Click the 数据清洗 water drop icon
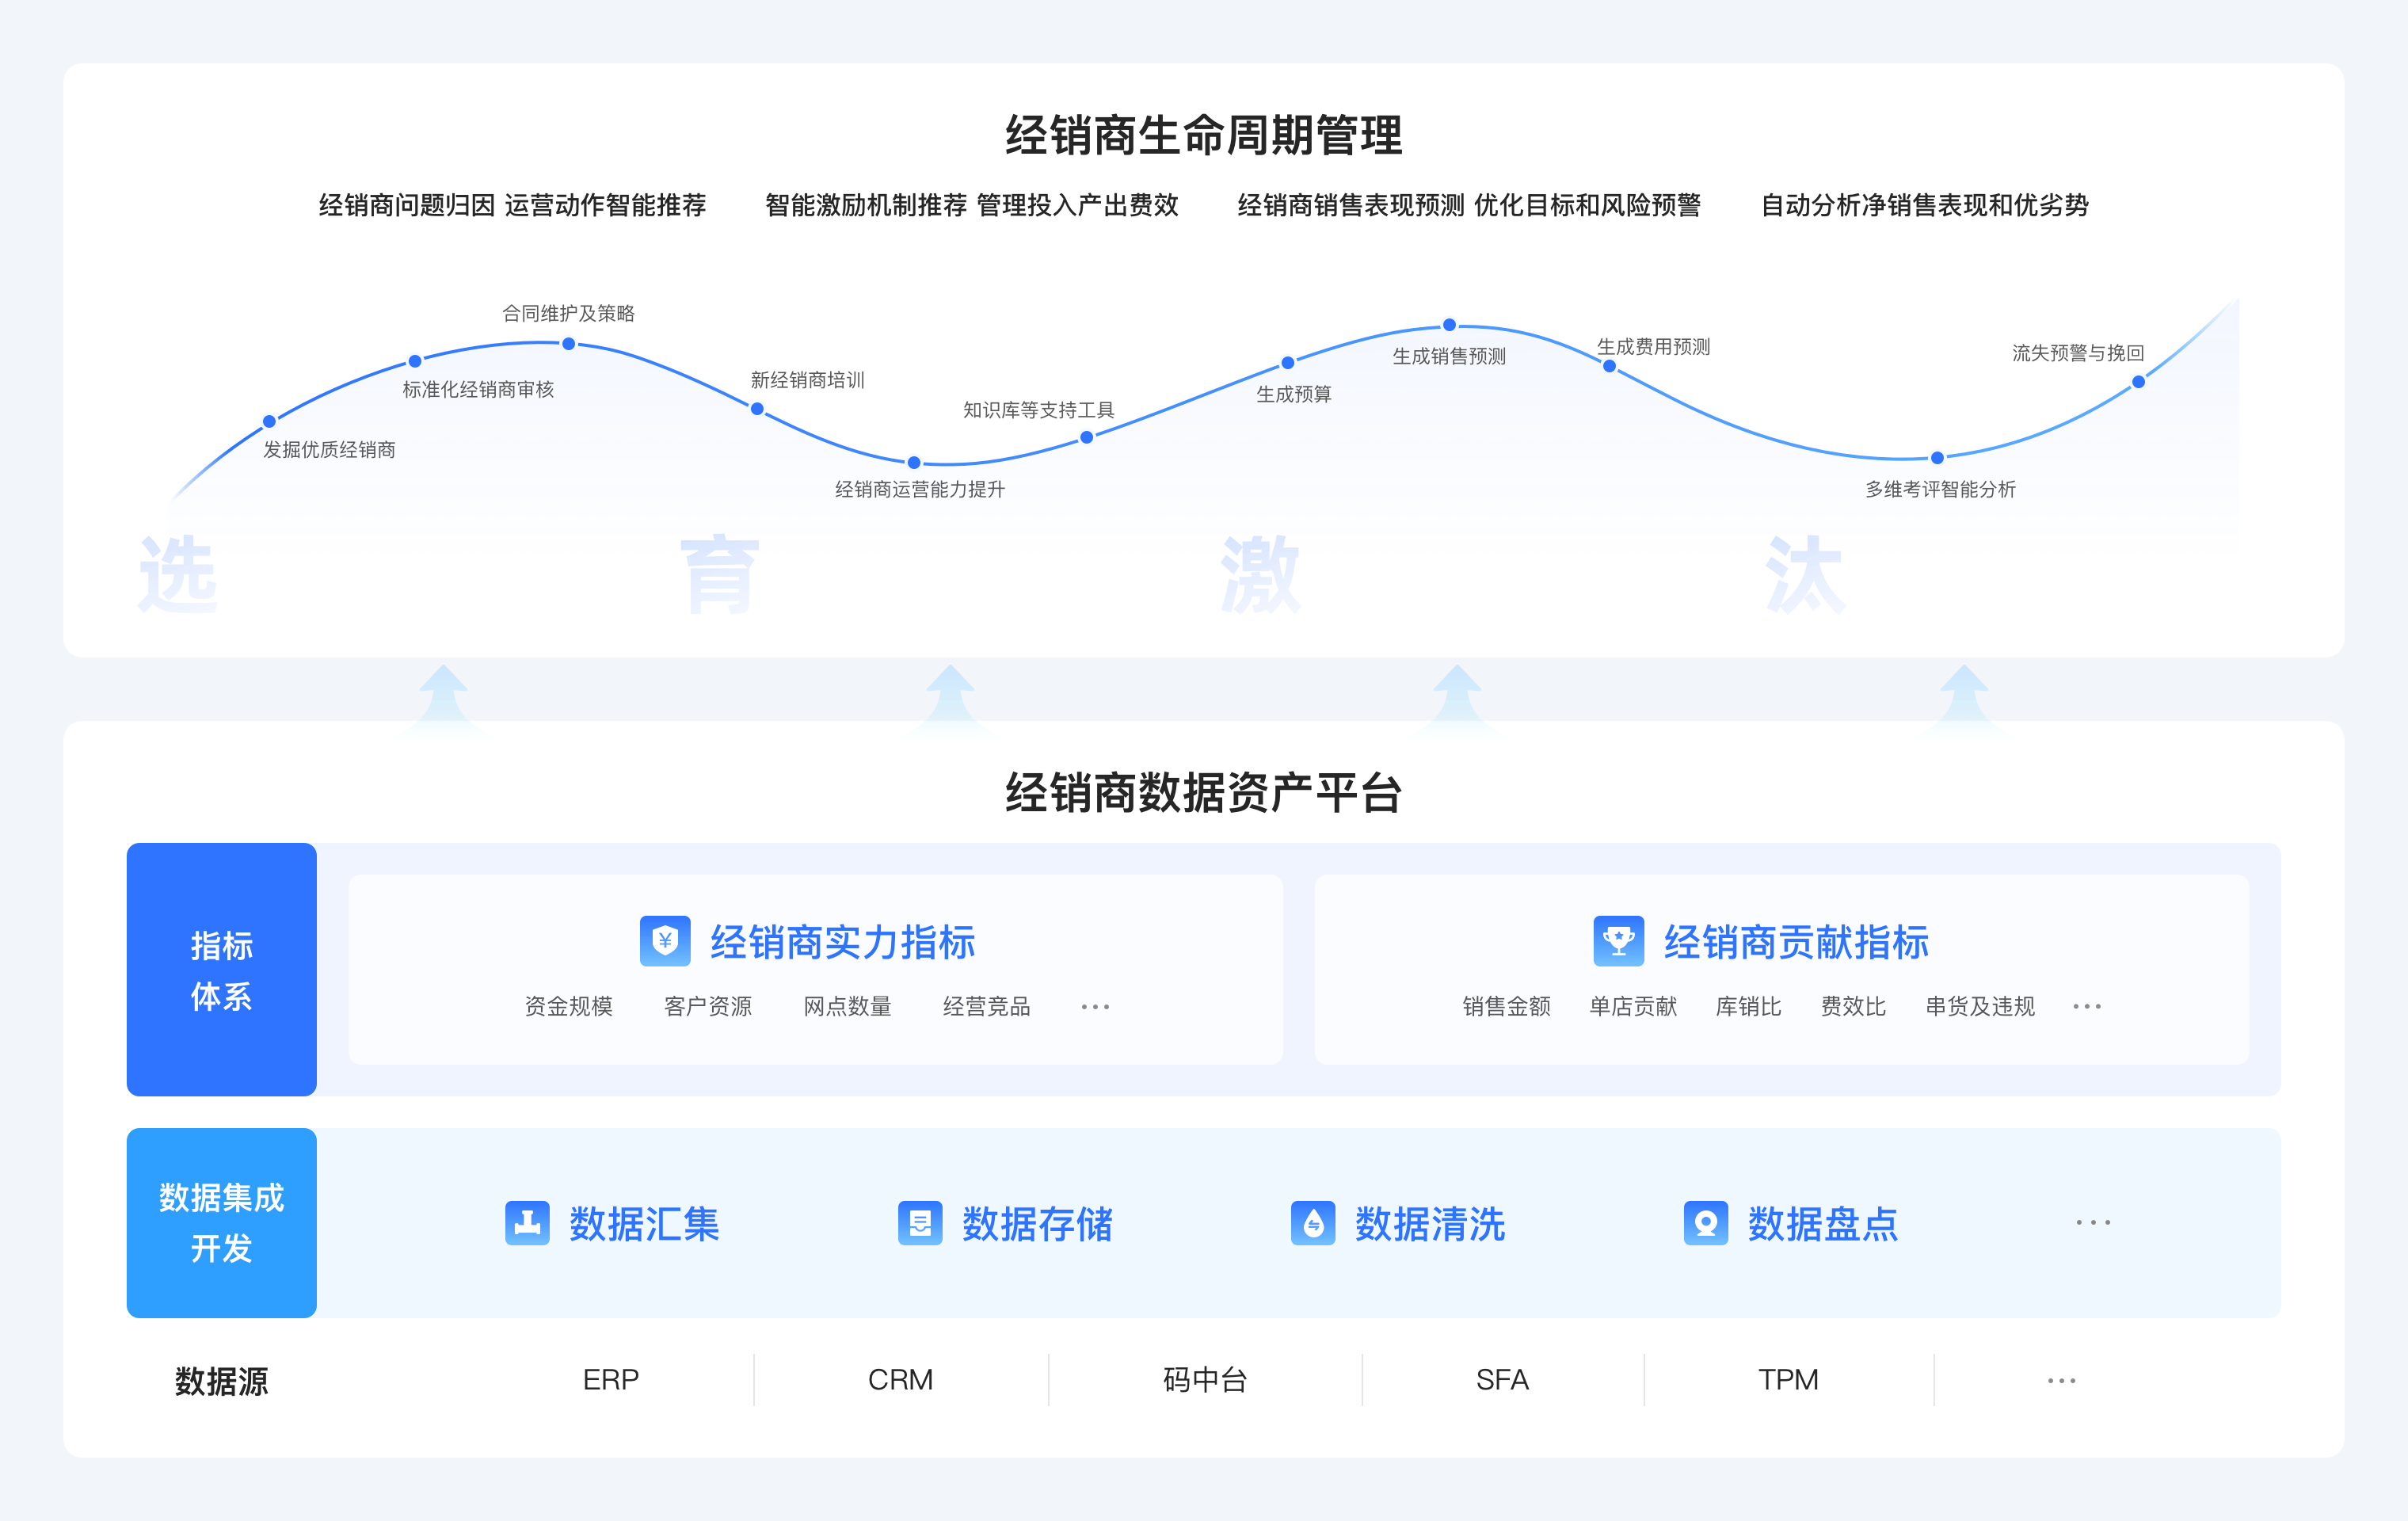 (x=1313, y=1223)
